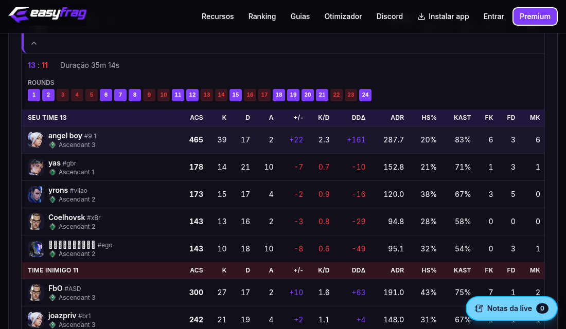Select round 2

48,95
